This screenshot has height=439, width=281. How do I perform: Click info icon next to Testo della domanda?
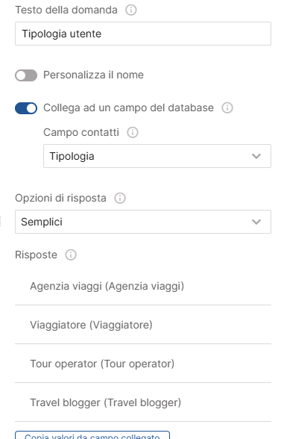(131, 10)
